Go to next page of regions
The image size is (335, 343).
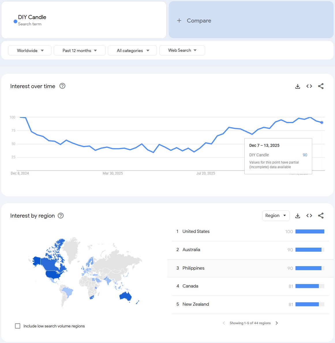tap(277, 323)
